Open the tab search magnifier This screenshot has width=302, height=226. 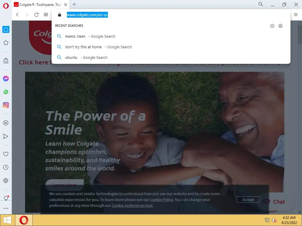point(261,4)
